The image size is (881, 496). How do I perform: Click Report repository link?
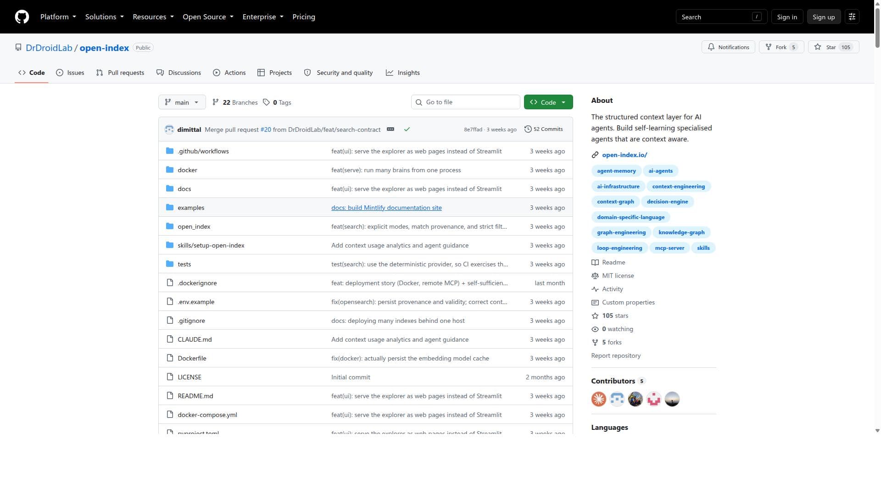coord(616,356)
